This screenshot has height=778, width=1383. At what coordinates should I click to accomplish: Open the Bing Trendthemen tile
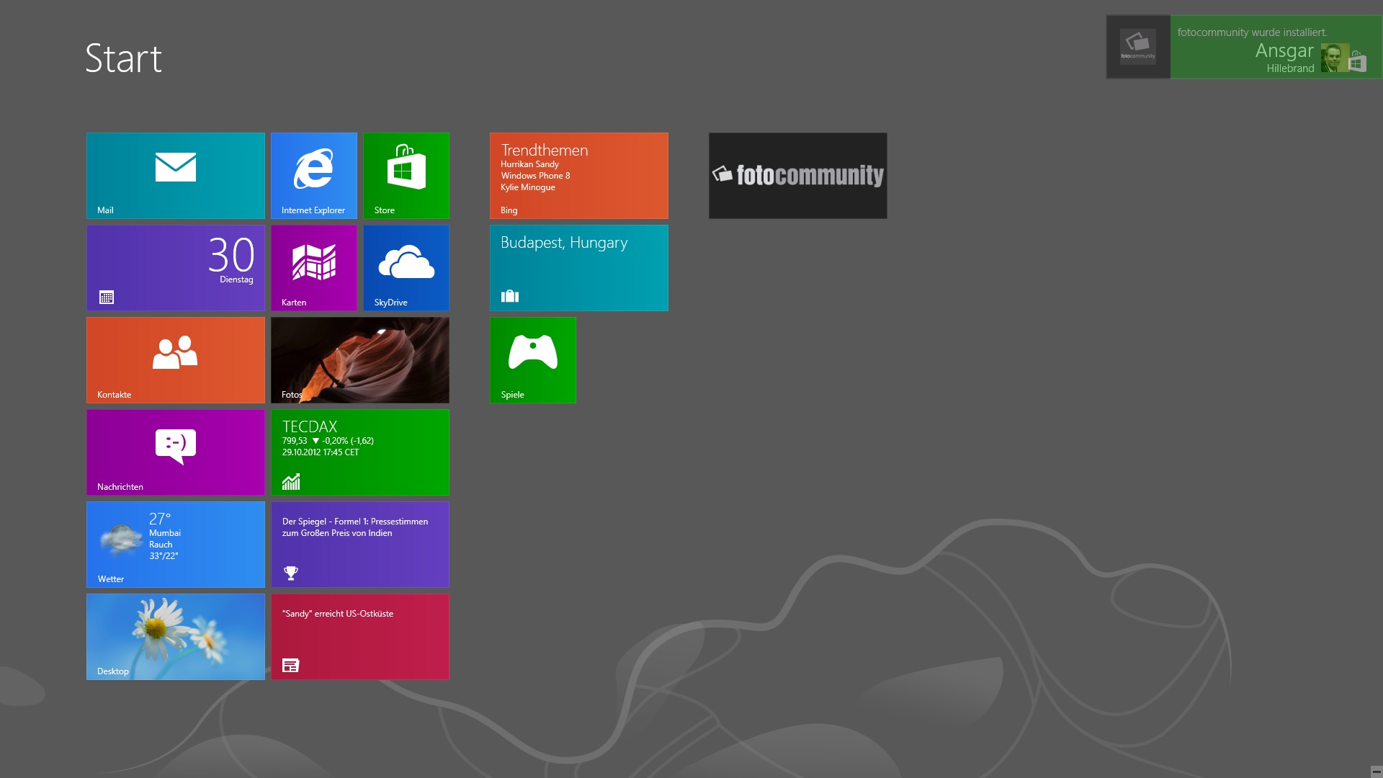click(578, 175)
